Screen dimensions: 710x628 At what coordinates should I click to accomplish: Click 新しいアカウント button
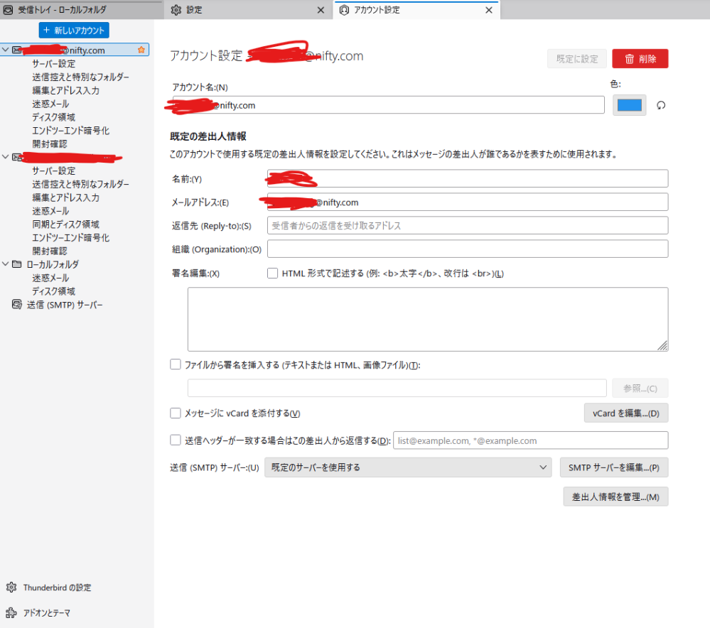point(74,31)
